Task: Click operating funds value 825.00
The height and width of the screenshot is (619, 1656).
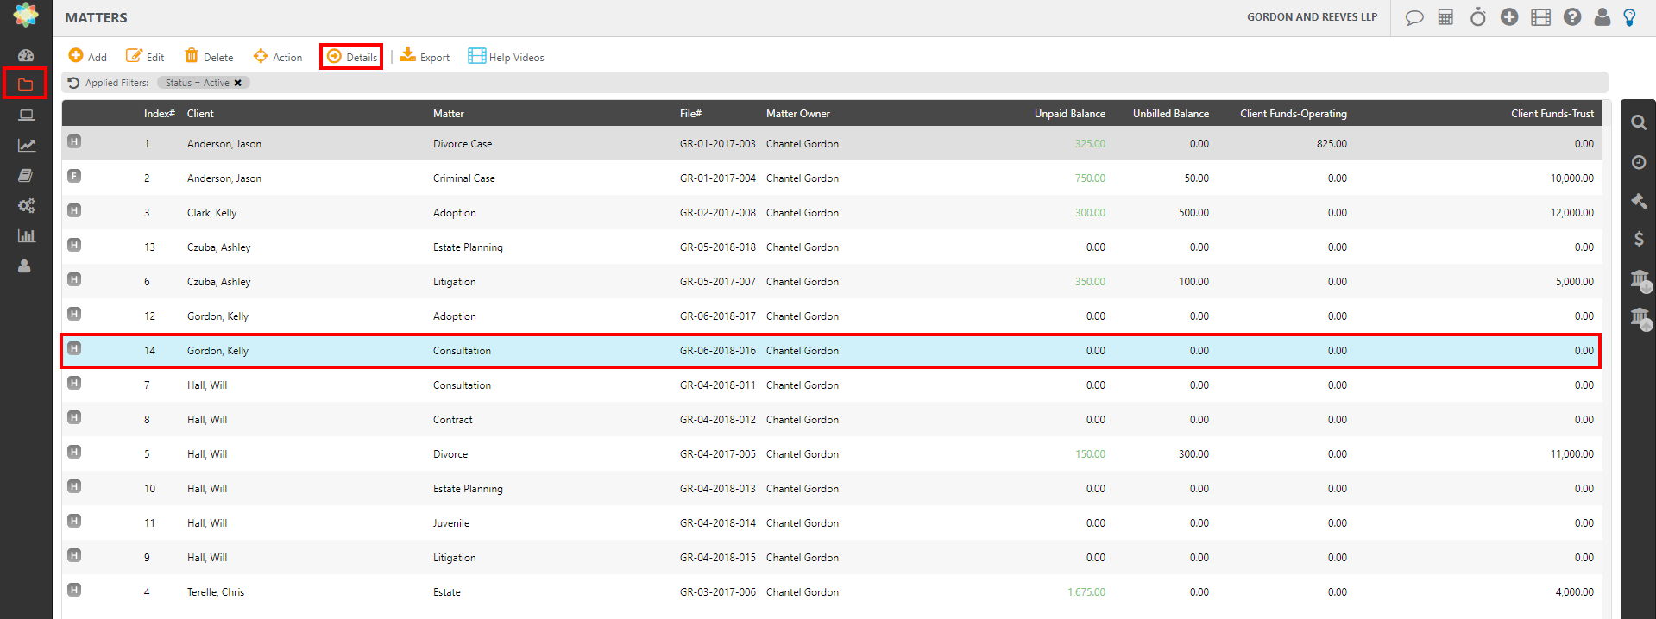Action: 1332,144
